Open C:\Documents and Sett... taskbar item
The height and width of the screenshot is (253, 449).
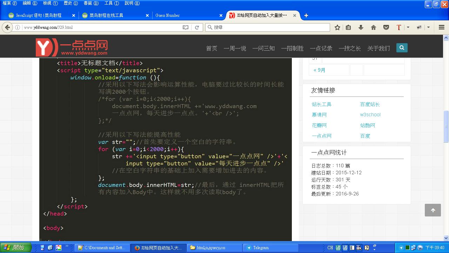pos(102,248)
